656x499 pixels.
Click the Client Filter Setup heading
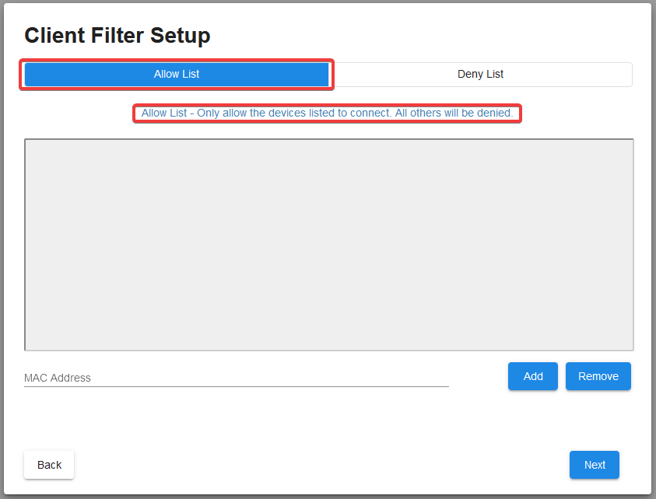118,35
